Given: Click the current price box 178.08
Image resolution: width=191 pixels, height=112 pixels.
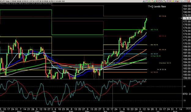Looking at the screenshot, I should click(x=187, y=18).
